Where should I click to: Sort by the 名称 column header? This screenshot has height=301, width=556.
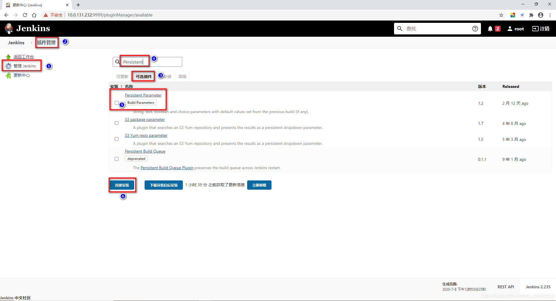pos(129,86)
